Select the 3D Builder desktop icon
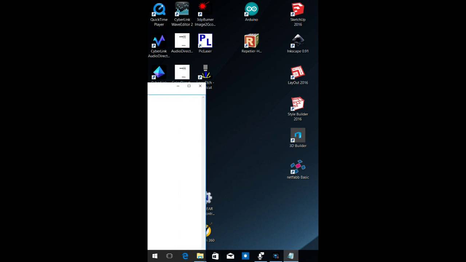The image size is (466, 262). pyautogui.click(x=298, y=138)
